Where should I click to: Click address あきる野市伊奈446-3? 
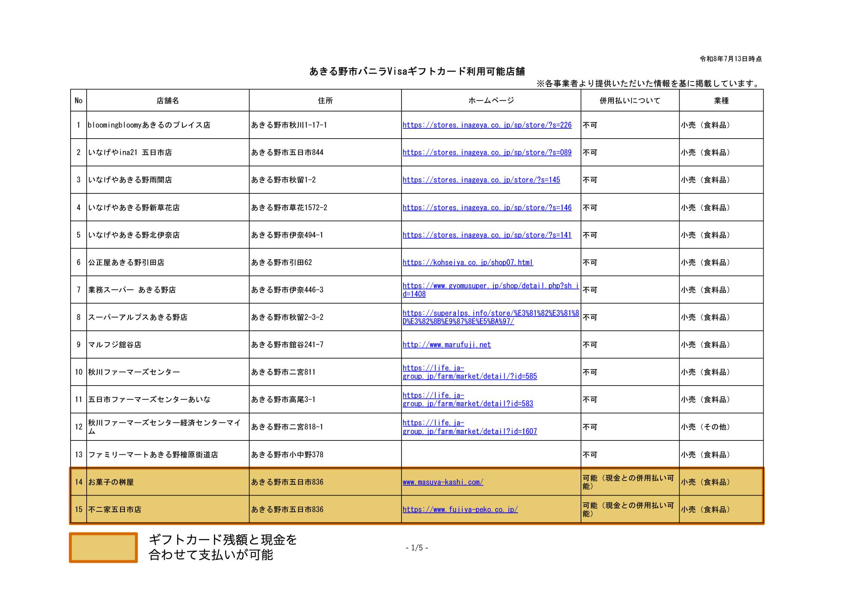[287, 290]
